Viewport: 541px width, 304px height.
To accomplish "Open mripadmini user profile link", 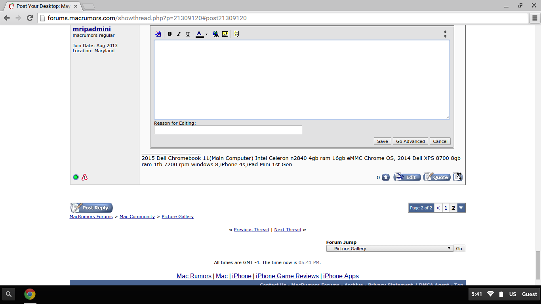I will pyautogui.click(x=92, y=29).
